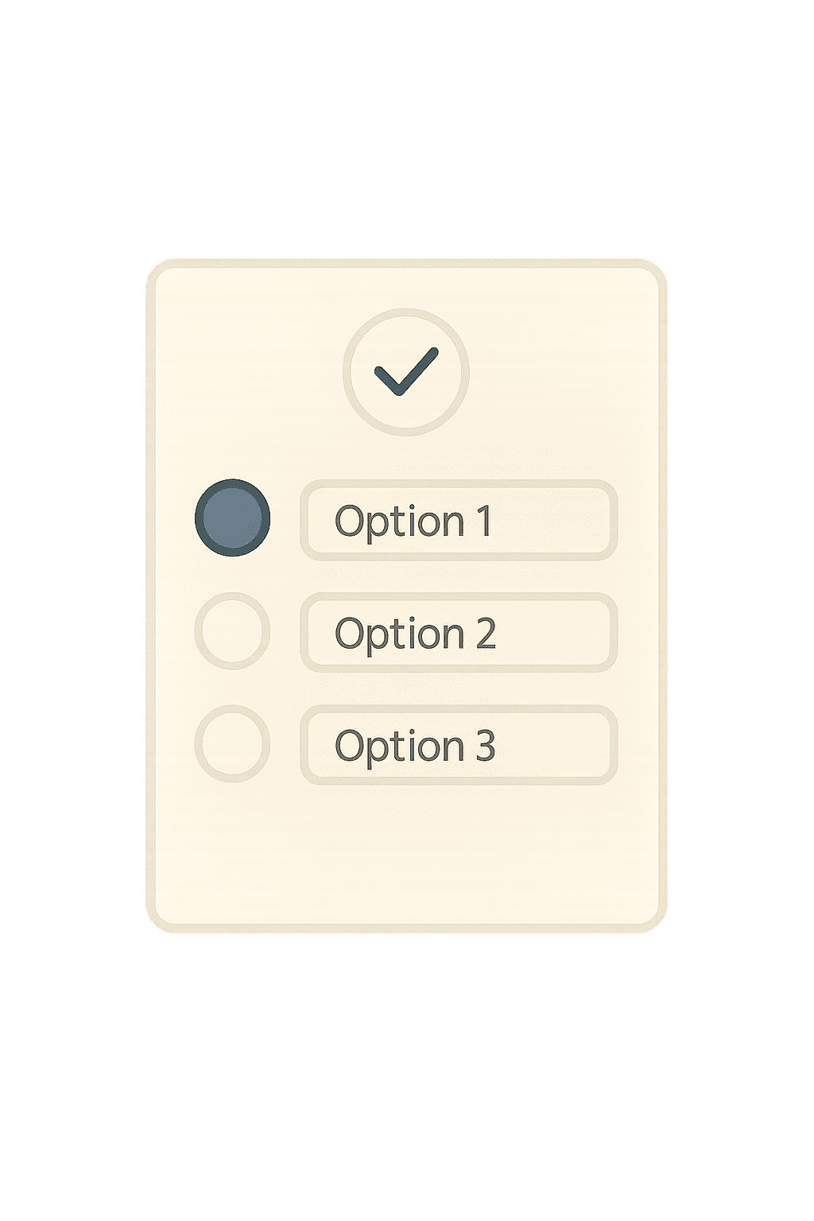814x1221 pixels.
Task: Choose the empty radio beside Option 3
Action: pos(233,744)
